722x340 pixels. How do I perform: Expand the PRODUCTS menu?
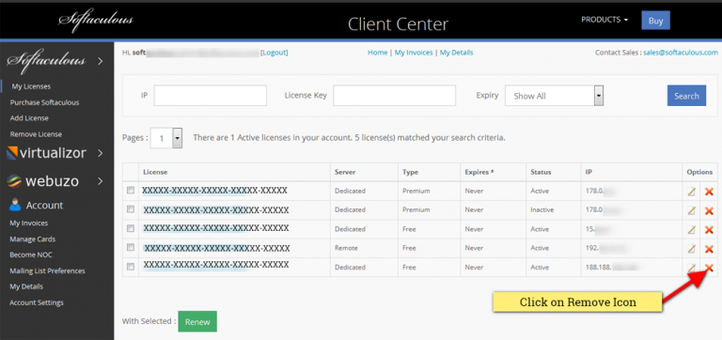coord(604,20)
